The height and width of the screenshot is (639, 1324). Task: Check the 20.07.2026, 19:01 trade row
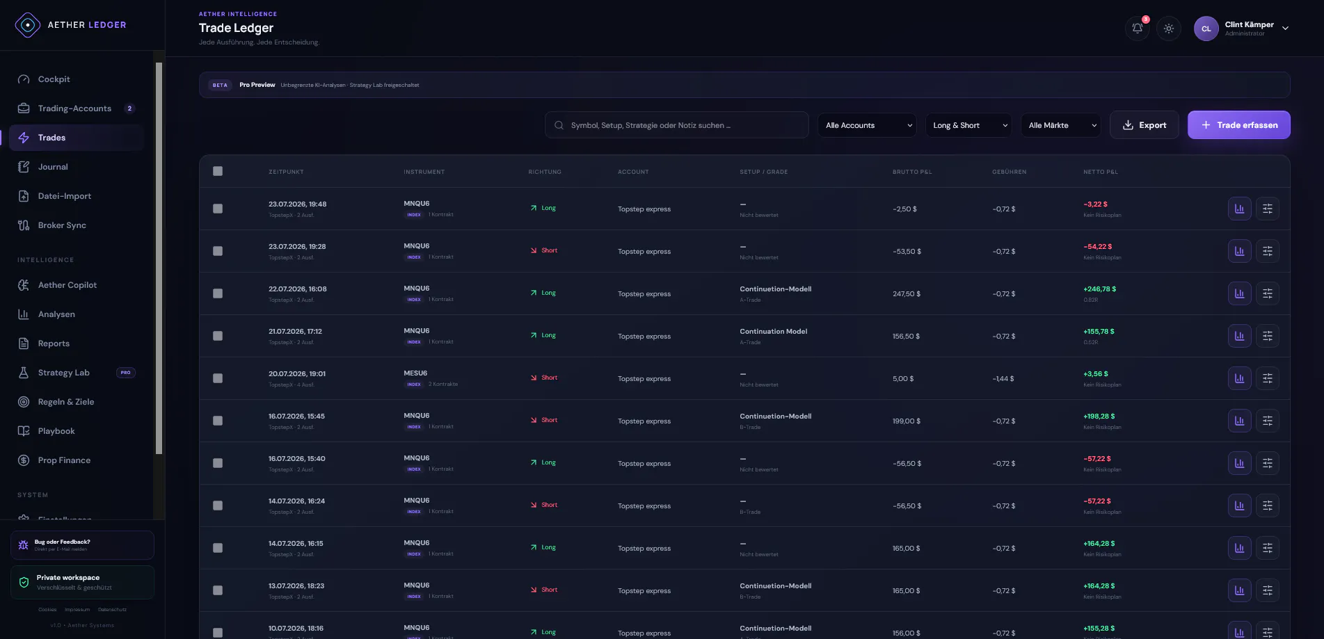point(218,378)
